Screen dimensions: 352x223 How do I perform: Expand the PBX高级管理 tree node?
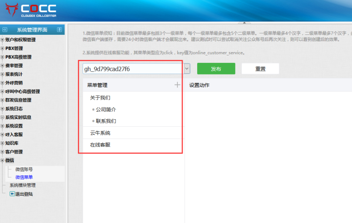point(2,57)
